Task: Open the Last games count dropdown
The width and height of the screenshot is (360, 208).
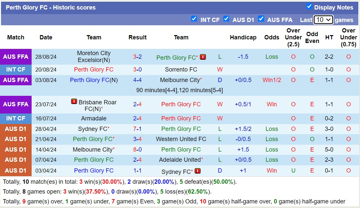Action: tap(323, 20)
